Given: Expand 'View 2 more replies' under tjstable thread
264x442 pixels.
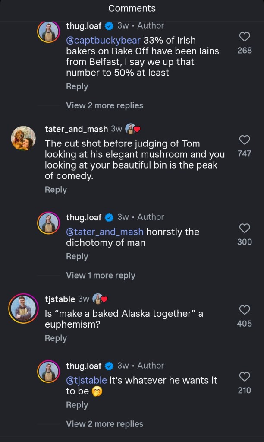Looking at the screenshot, I should coord(104,424).
